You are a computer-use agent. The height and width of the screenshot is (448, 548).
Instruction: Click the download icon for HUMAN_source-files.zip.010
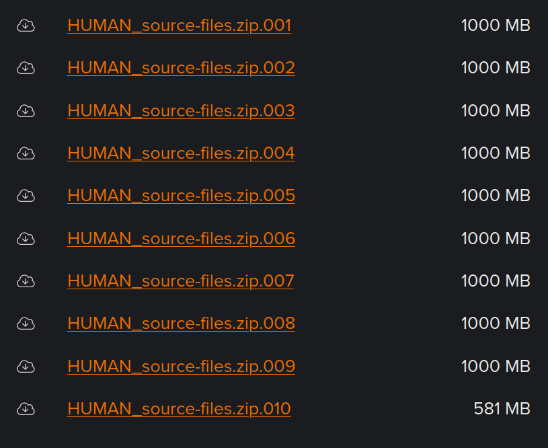coord(26,408)
